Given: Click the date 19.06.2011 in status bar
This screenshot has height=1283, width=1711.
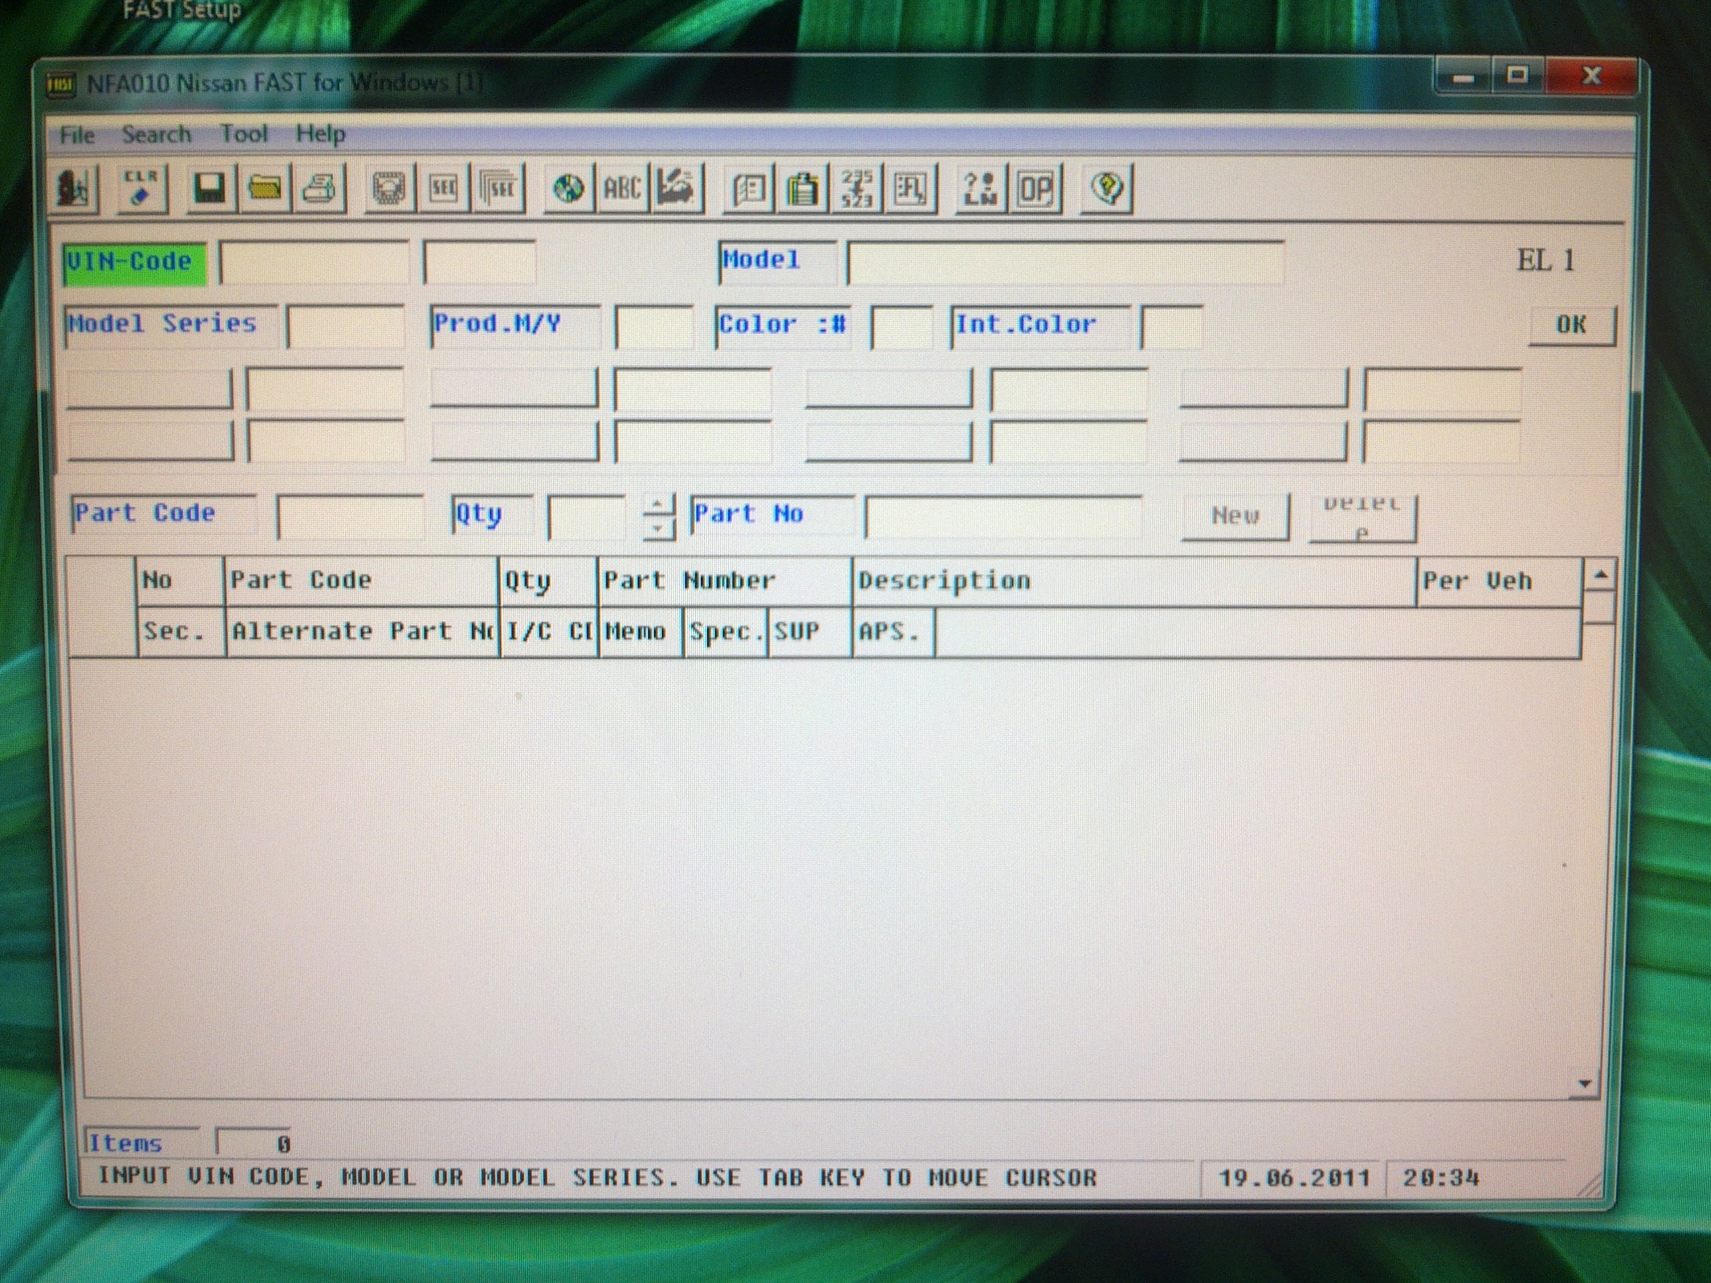Looking at the screenshot, I should pos(1294,1179).
